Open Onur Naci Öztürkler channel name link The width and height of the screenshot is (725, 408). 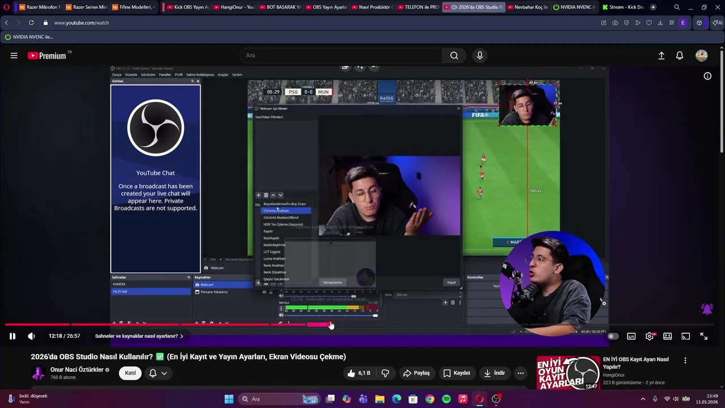(x=77, y=369)
